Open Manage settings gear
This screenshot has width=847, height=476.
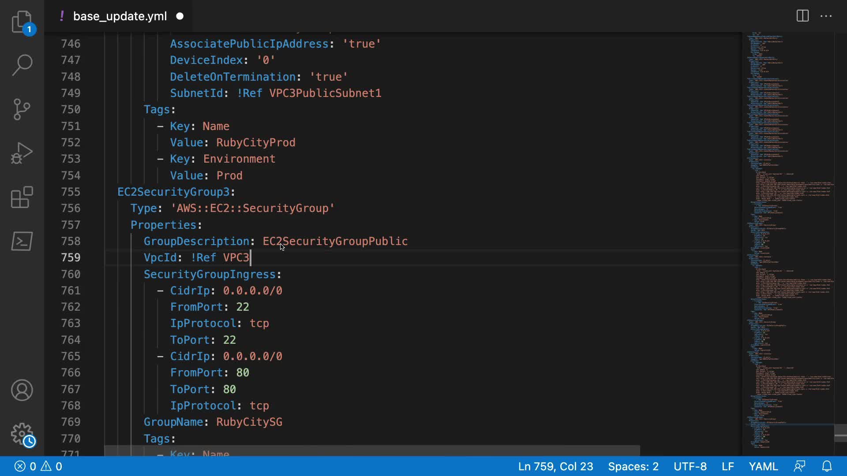22,434
